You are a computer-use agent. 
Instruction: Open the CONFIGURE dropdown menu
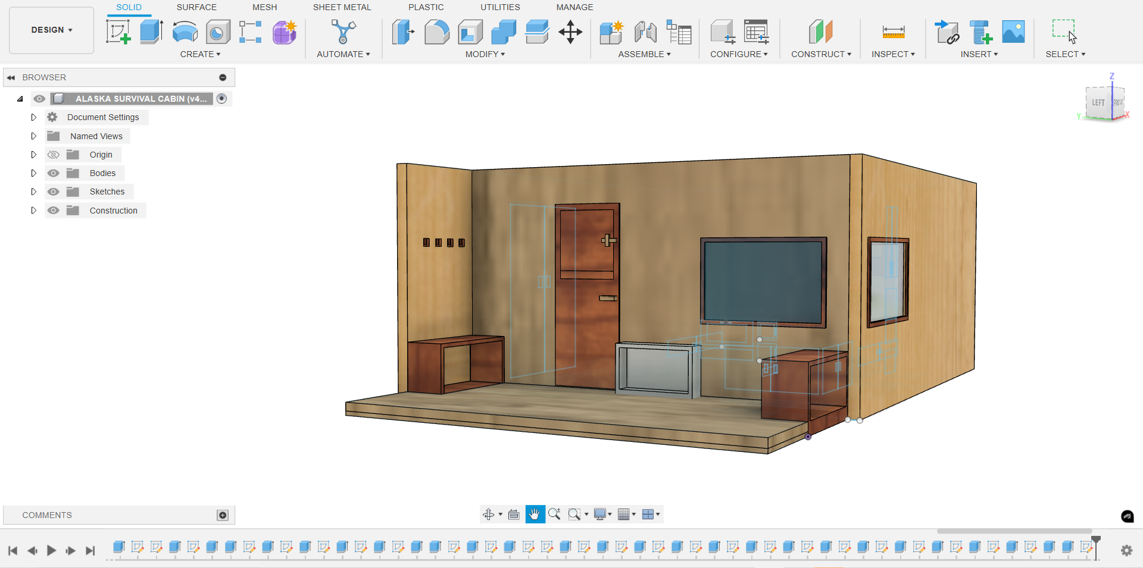(739, 54)
